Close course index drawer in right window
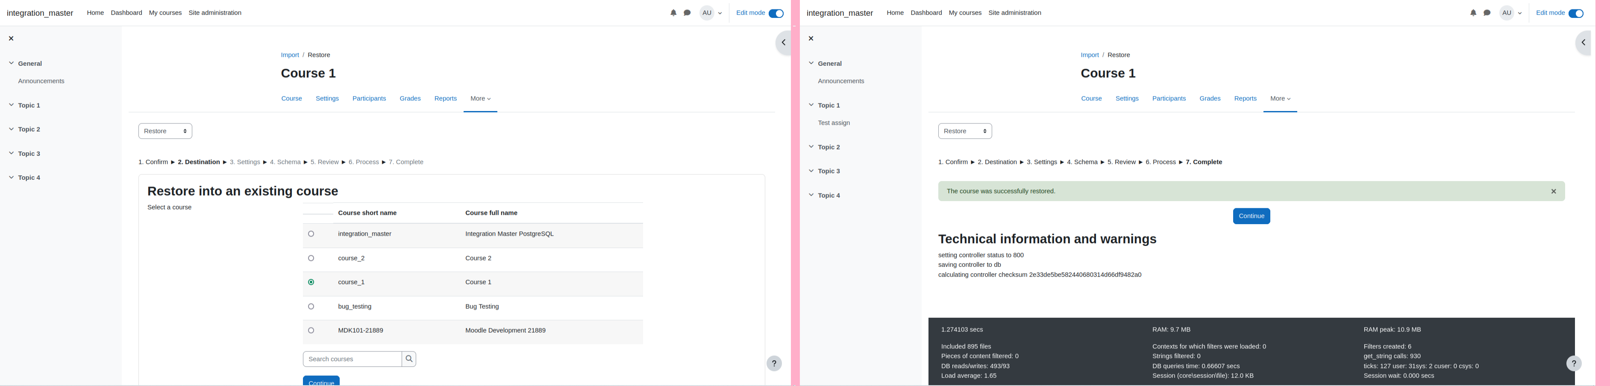 (x=811, y=39)
